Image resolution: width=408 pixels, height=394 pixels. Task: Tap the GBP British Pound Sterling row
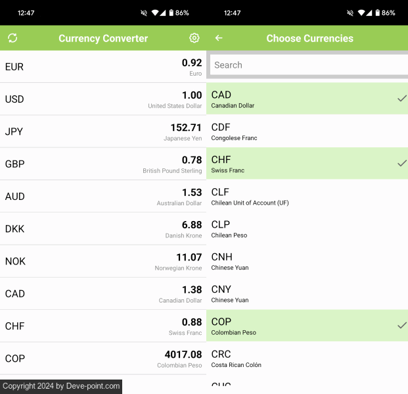(103, 164)
